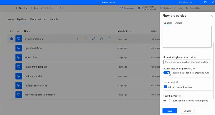This screenshot has width=215, height=115.
Task: Click the Go premium diamond icon
Action: pyautogui.click(x=121, y=8)
